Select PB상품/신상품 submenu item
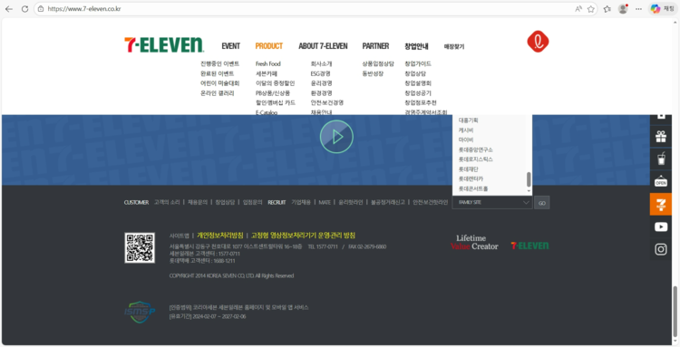This screenshot has height=347, width=680. pos(273,93)
